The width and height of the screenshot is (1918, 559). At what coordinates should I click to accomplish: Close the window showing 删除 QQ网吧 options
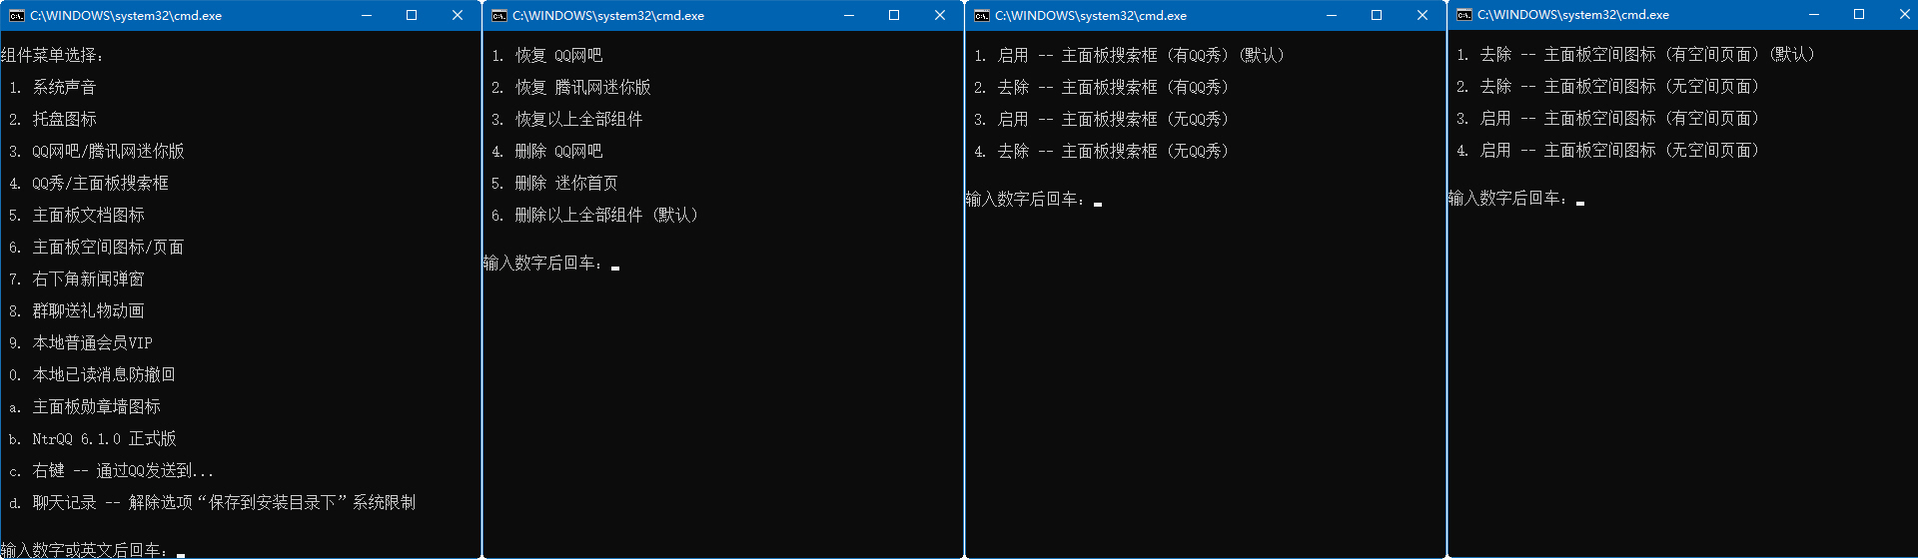point(940,16)
